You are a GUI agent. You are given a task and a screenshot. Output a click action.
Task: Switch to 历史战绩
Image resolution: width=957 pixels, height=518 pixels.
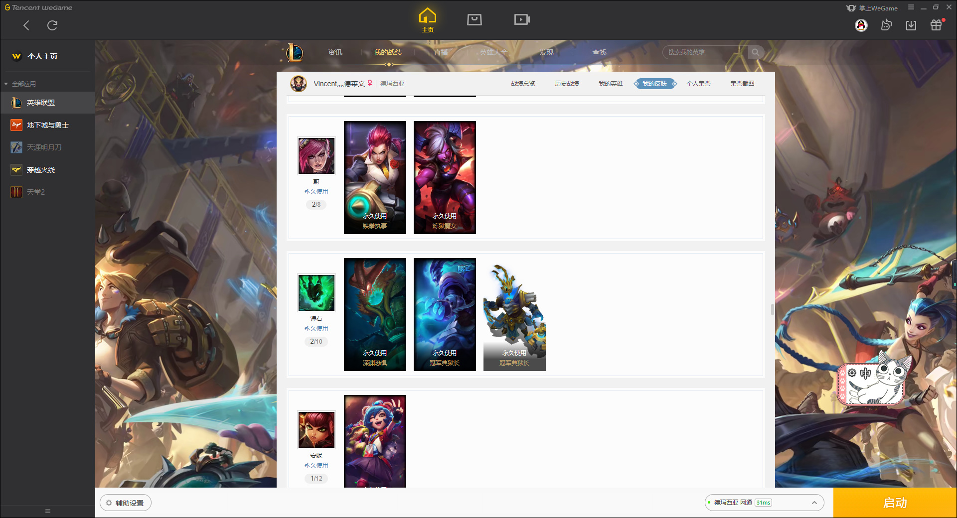pyautogui.click(x=567, y=84)
